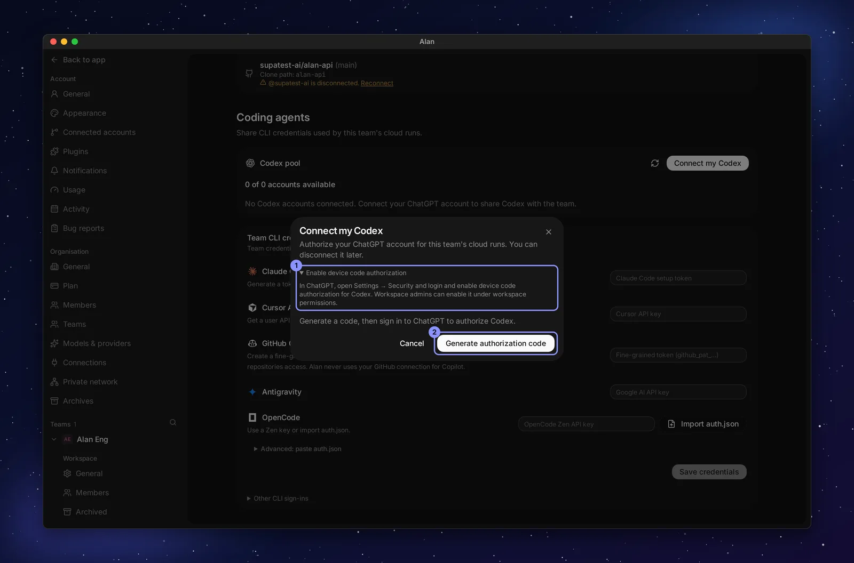Viewport: 854px width, 563px height.
Task: Click Generate authorization code button
Action: [x=496, y=343]
